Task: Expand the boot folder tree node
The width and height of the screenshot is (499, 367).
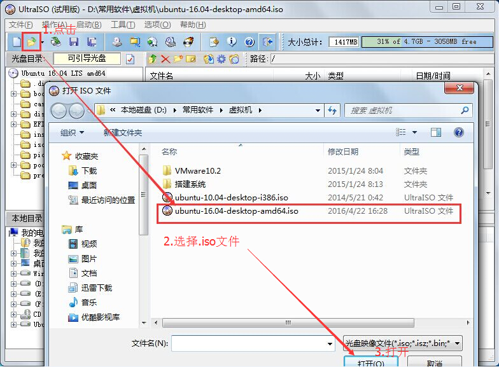Action: coord(13,94)
